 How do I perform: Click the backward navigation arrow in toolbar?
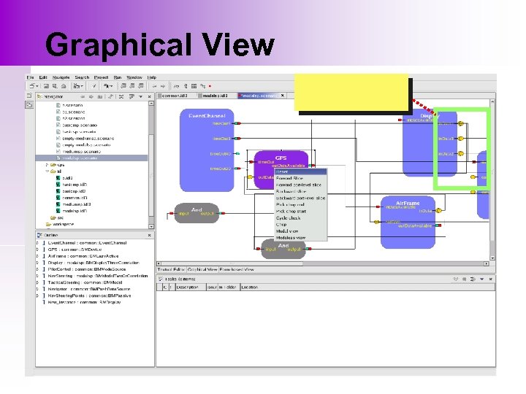[x=154, y=86]
